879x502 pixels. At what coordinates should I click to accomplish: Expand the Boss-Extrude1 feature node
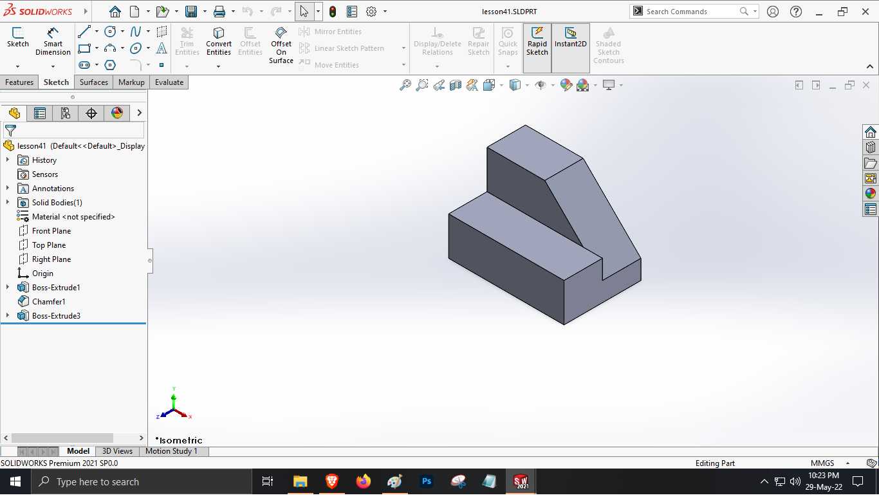(x=8, y=288)
